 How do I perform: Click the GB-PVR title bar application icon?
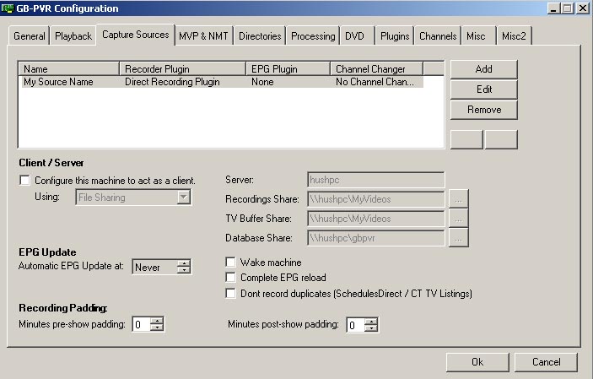click(8, 8)
